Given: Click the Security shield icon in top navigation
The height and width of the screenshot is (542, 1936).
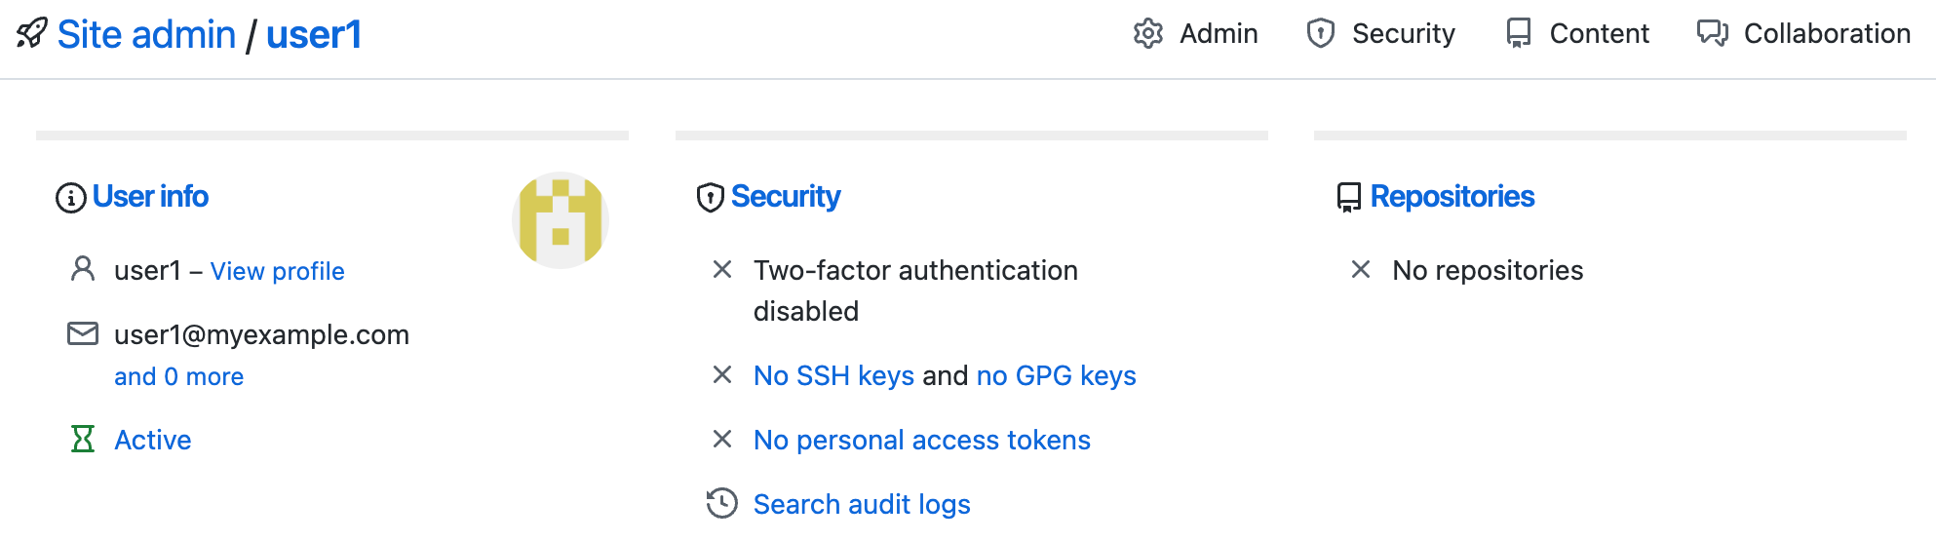Looking at the screenshot, I should (x=1321, y=34).
